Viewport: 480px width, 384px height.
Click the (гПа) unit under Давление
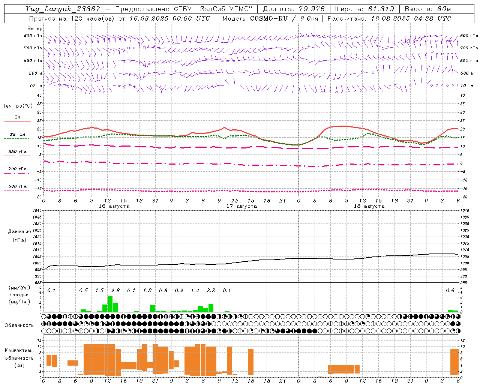[19, 240]
